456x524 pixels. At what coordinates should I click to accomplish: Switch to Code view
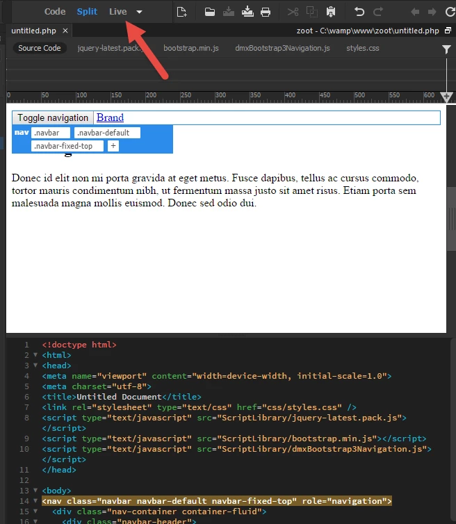point(55,12)
